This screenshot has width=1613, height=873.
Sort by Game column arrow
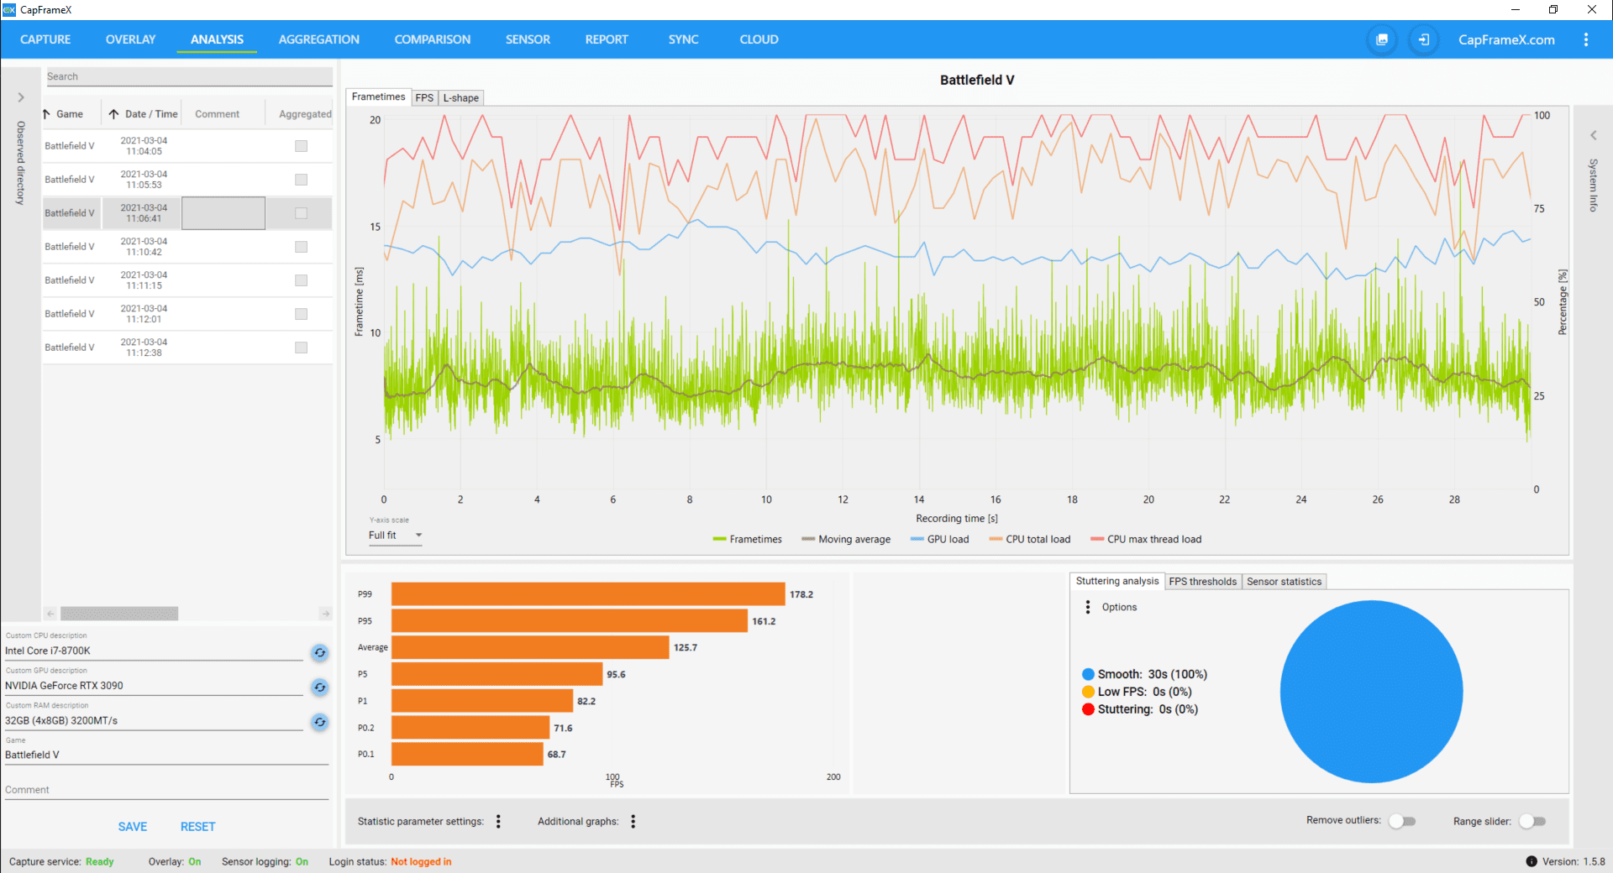[46, 114]
